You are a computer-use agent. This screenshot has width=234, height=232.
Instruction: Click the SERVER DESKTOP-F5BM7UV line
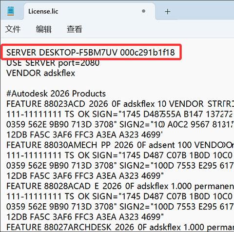91,53
